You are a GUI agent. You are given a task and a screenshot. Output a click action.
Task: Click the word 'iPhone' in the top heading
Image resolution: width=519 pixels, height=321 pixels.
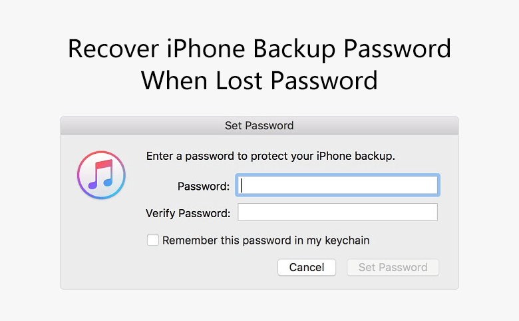pos(206,49)
